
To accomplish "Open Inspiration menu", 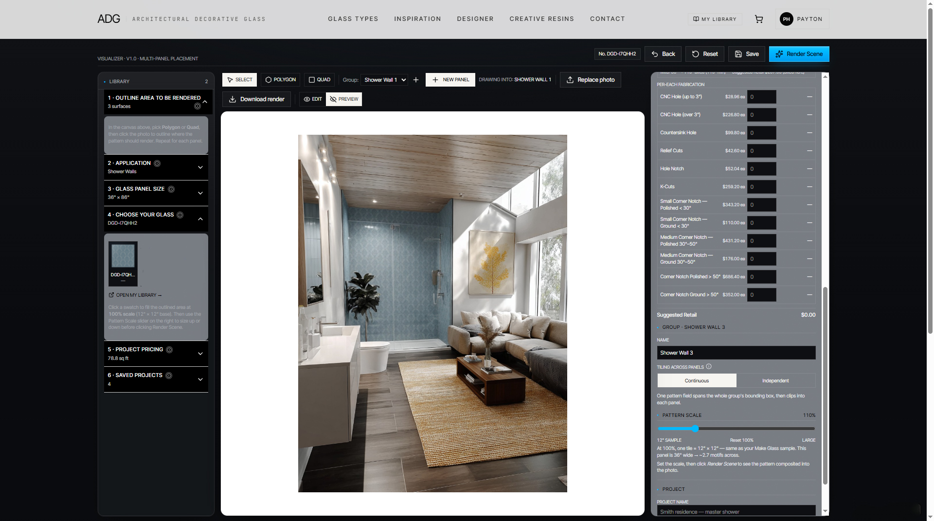I will coord(417,19).
